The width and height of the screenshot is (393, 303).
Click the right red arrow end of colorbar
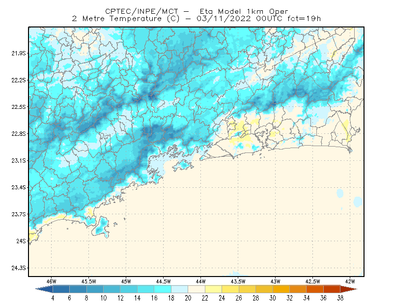[x=349, y=289]
